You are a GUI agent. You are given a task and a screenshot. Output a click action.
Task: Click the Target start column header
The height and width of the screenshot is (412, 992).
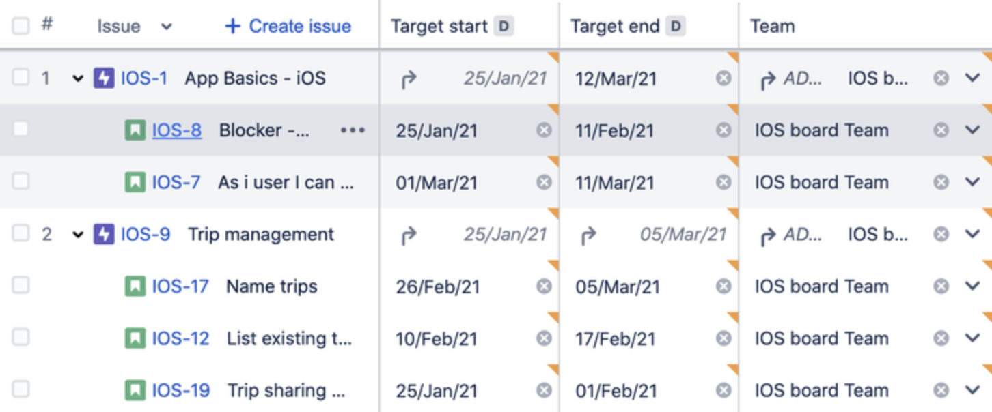tap(439, 27)
